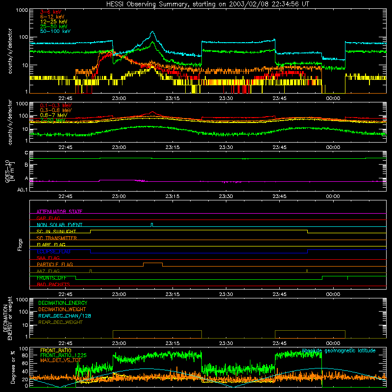The width and height of the screenshot is (392, 392).
Task: Click the DECIMATION_WEIGHT legend label
Action: click(x=62, y=310)
